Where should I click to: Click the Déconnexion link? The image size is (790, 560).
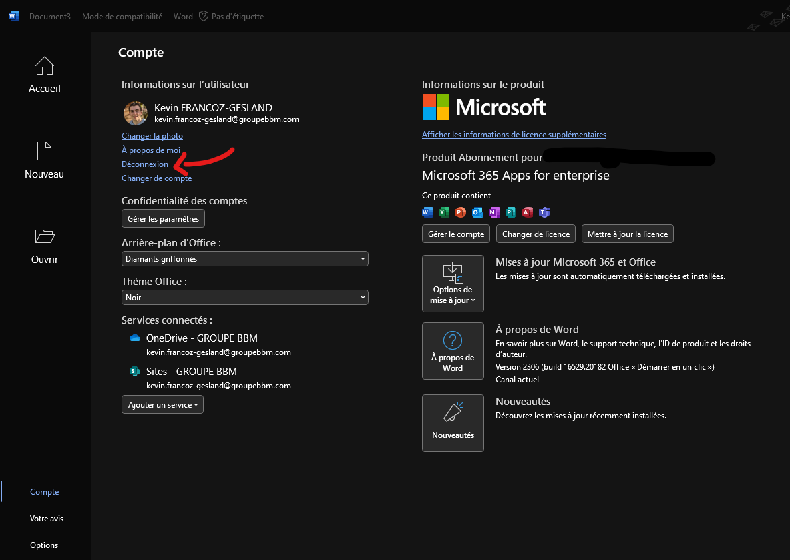pos(145,164)
